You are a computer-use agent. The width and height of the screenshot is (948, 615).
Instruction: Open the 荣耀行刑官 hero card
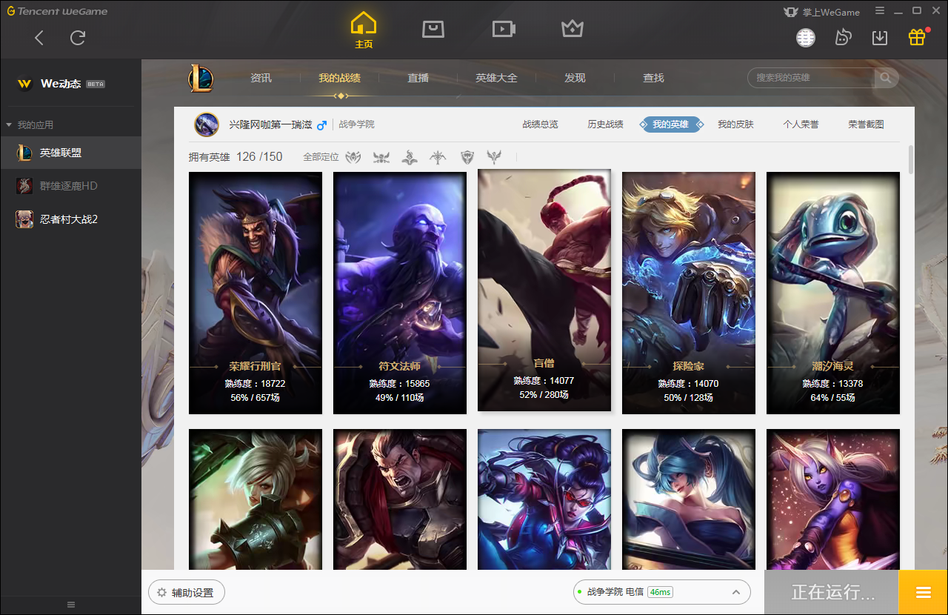tap(256, 293)
